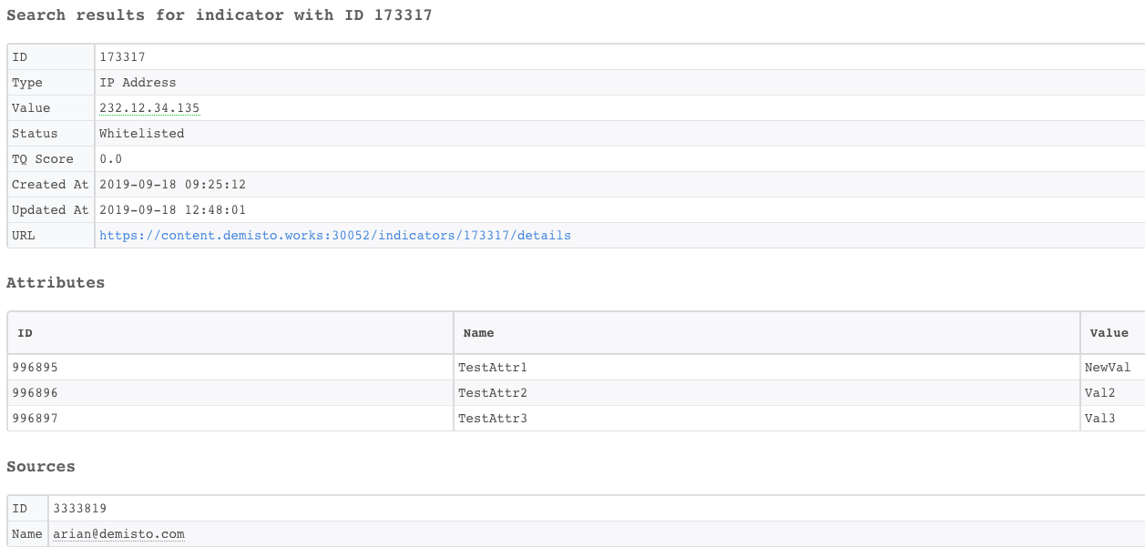This screenshot has width=1145, height=557.
Task: Click the Attributes table Value column header
Action: 1112,333
